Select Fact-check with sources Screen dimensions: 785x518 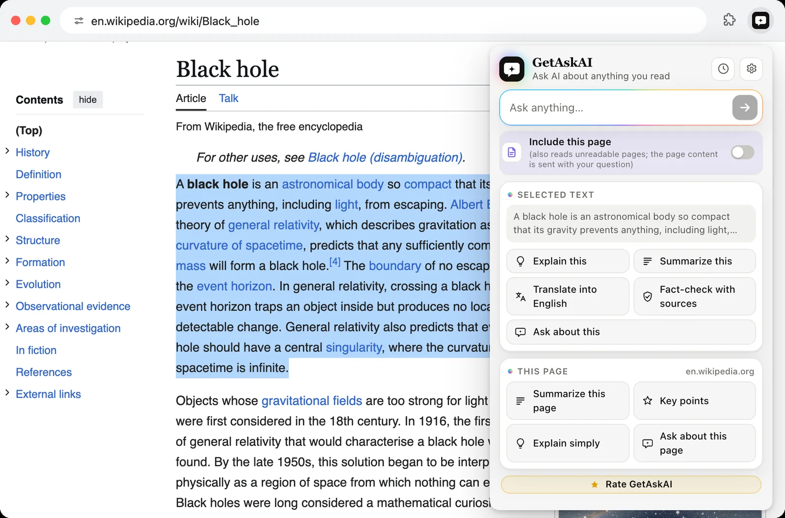694,296
